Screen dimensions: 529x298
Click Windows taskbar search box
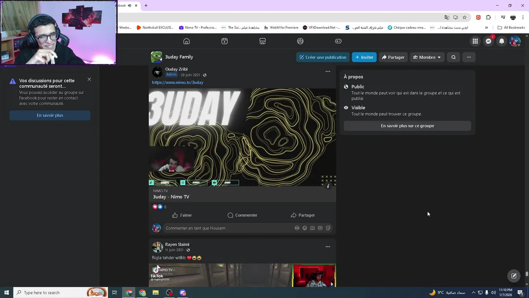click(60, 293)
